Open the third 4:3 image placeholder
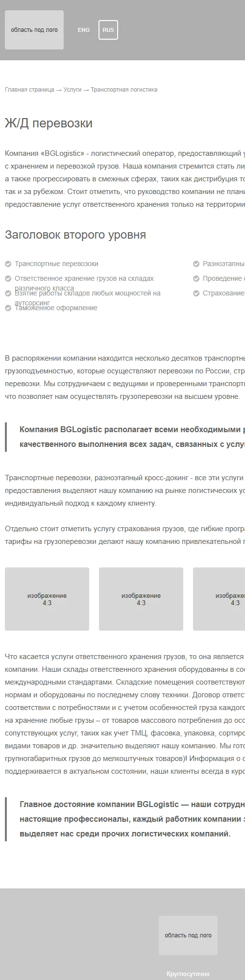245x980 pixels. (219, 599)
